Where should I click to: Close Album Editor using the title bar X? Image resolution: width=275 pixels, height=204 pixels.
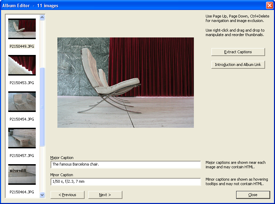point(269,5)
